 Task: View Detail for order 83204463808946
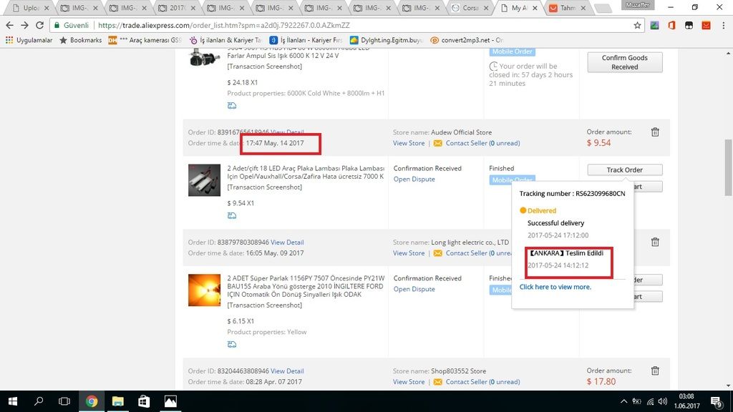(x=287, y=371)
